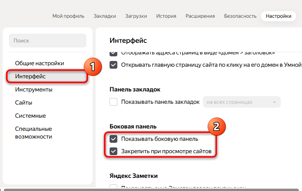
Task: Select the Настройки tab
Action: [x=278, y=16]
